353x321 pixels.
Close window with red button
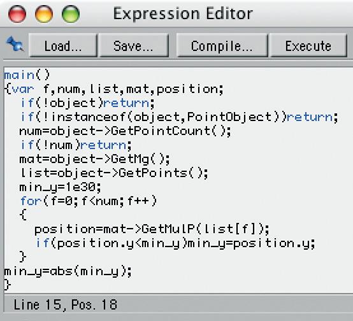[17, 14]
